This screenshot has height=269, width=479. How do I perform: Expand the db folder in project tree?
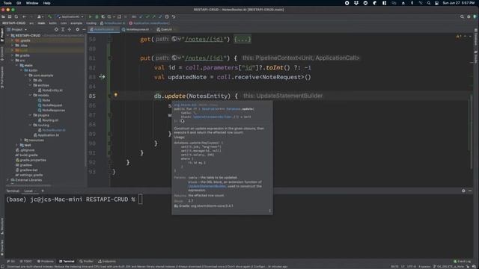(30, 80)
